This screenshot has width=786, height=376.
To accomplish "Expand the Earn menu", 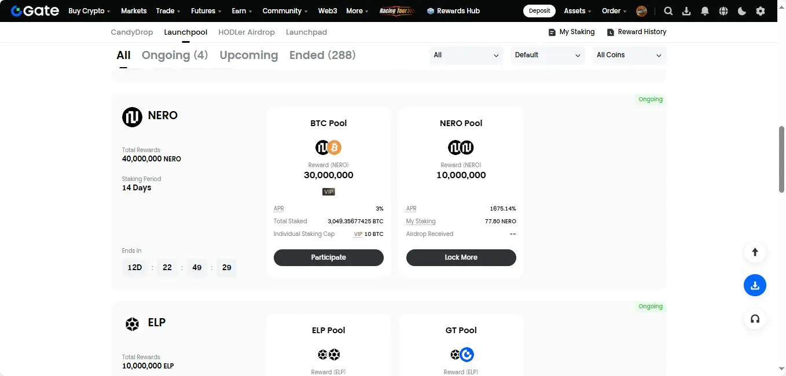I will click(242, 11).
